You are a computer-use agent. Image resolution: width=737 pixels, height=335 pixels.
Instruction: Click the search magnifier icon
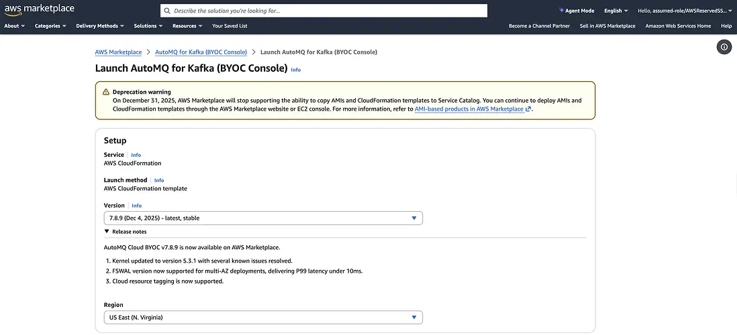pyautogui.click(x=167, y=11)
